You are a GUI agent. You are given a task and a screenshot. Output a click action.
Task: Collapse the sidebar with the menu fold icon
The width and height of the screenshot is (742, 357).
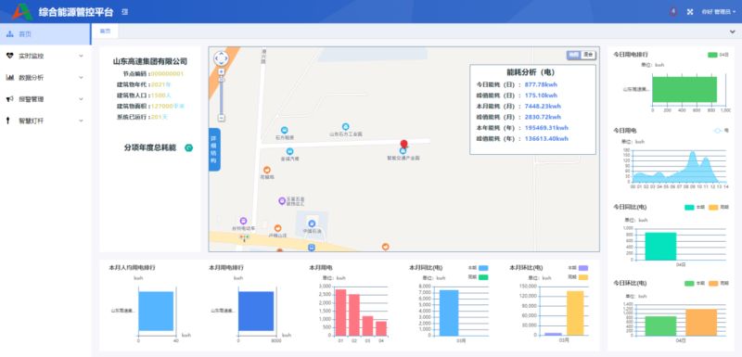click(x=125, y=12)
